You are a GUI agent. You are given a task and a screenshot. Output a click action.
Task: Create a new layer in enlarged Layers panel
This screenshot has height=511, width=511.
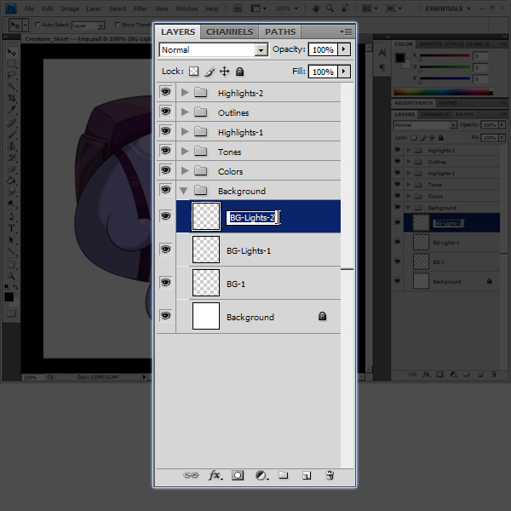pos(307,475)
